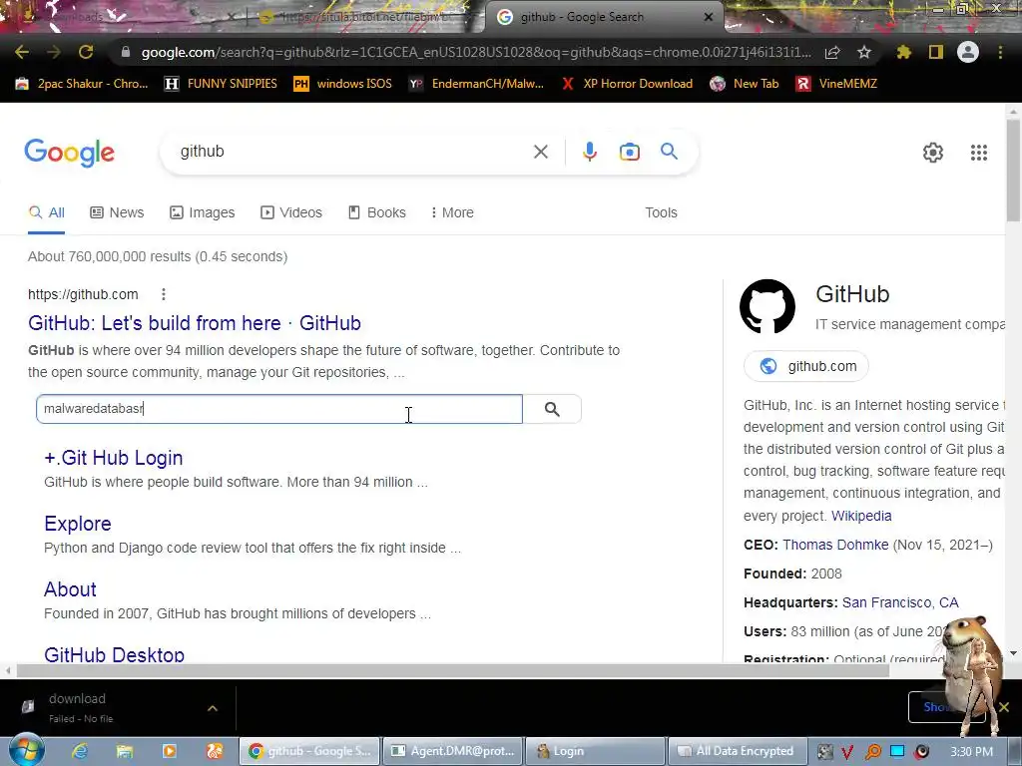Select the All results tab
This screenshot has height=766, width=1022.
coord(46,213)
